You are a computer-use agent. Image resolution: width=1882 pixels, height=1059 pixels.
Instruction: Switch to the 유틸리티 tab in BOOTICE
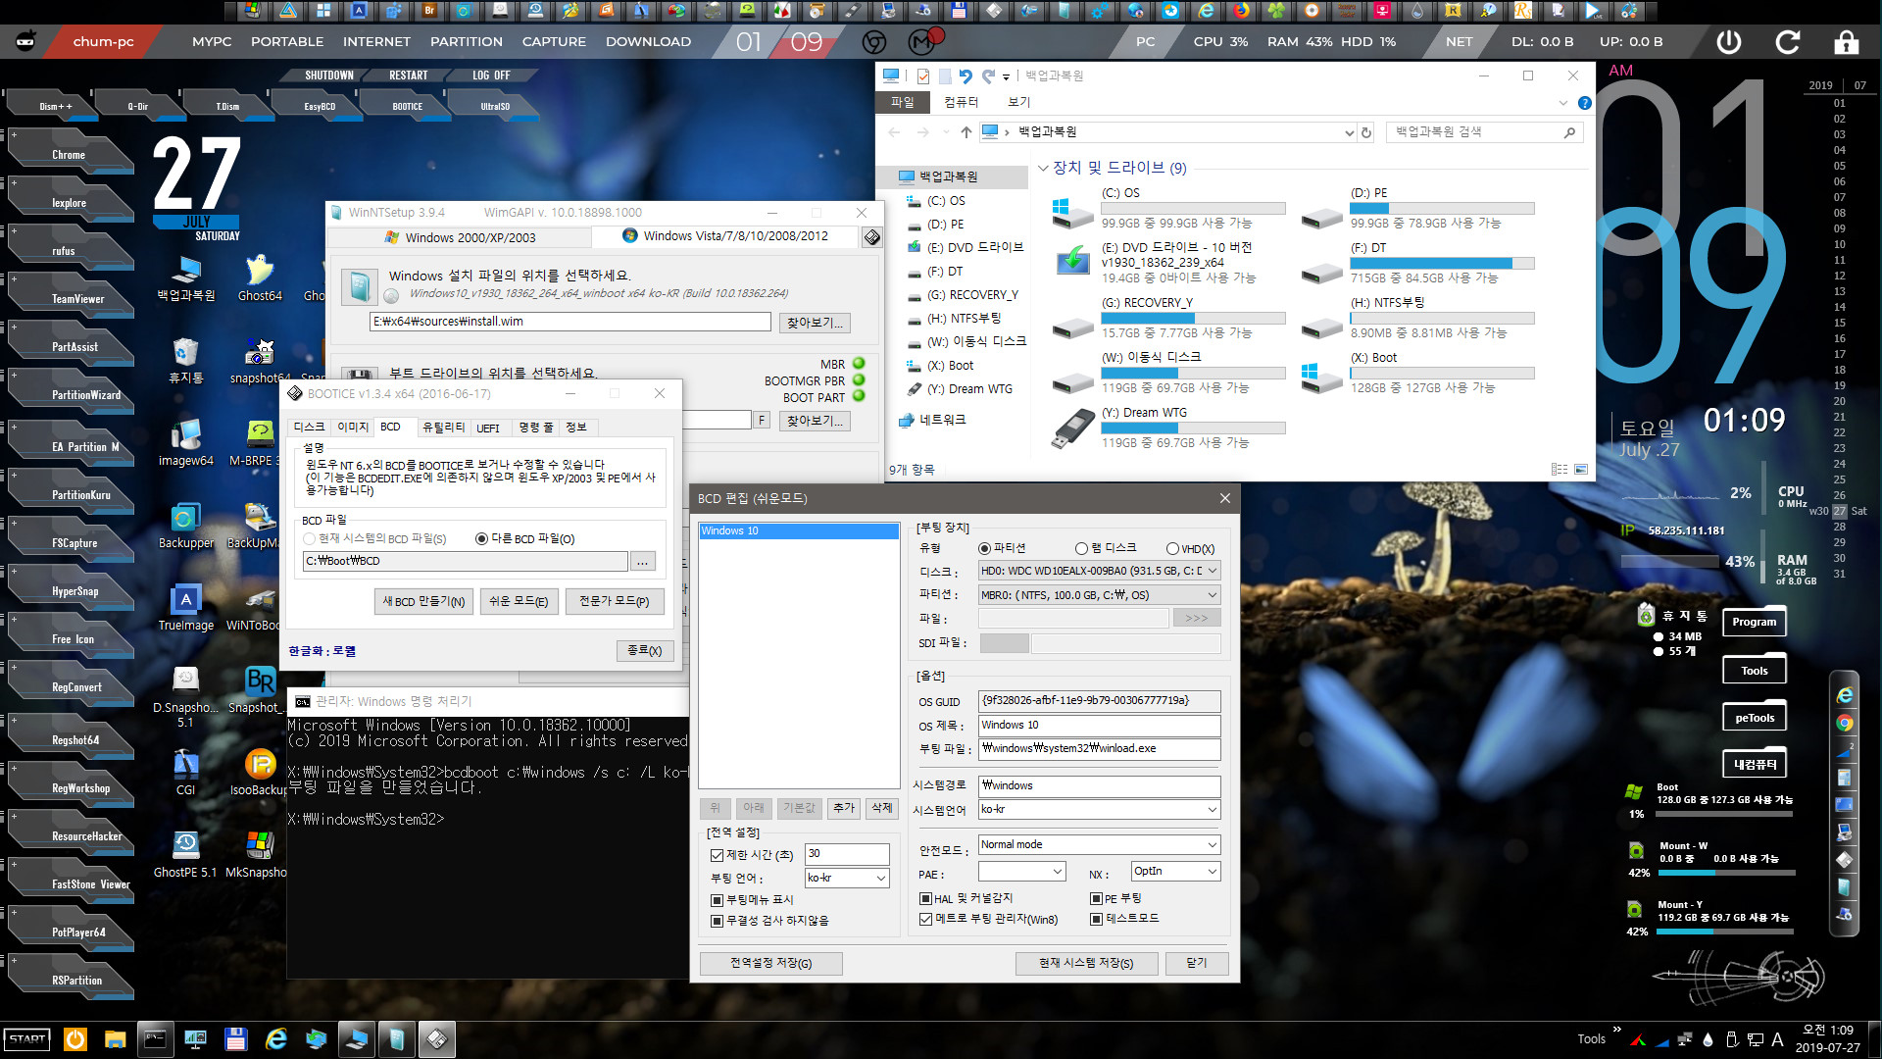[443, 428]
